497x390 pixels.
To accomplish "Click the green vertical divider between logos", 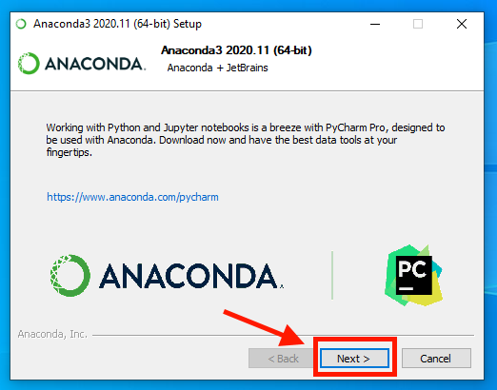I will click(332, 275).
